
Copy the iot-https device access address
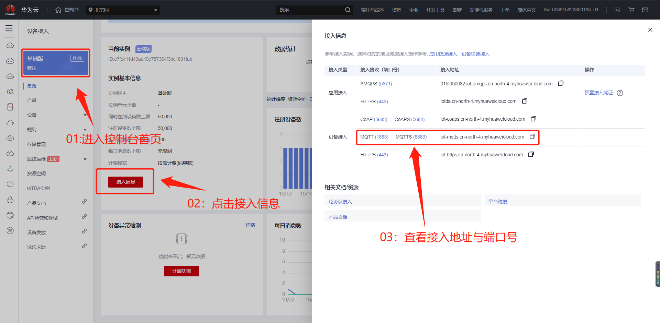click(x=531, y=154)
